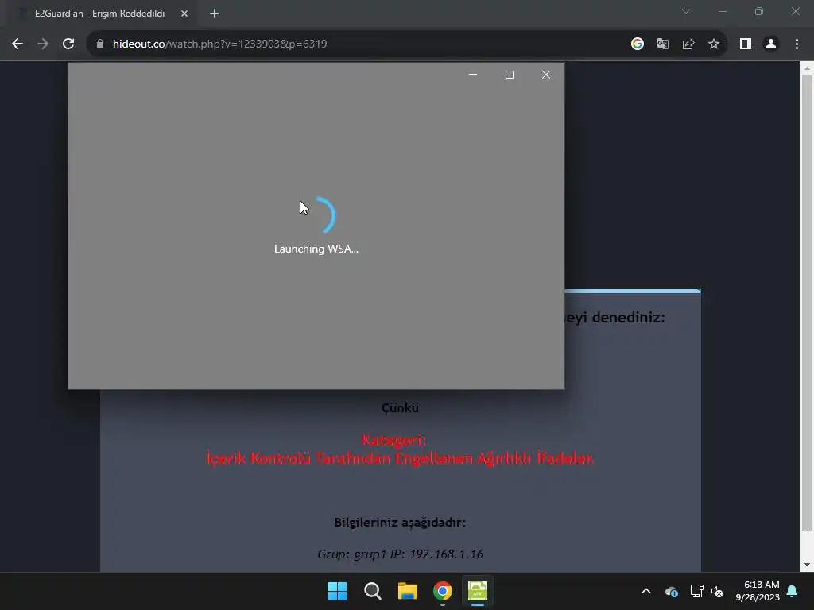Open the Windows Start menu
Viewport: 814px width, 610px height.
pos(337,591)
